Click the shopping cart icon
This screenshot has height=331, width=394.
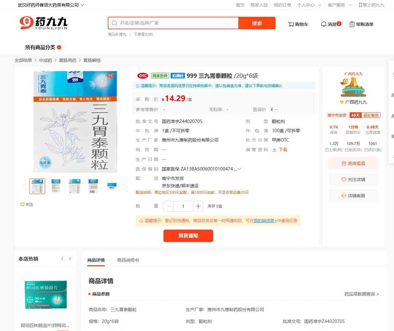[x=291, y=24]
